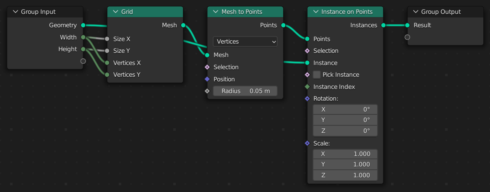Click the empty output socket on Group Input

(83, 61)
